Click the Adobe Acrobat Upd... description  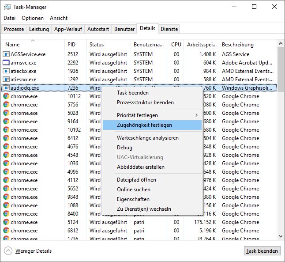pos(247,62)
